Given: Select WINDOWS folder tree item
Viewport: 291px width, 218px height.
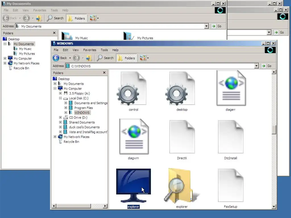Looking at the screenshot, I should point(82,112).
